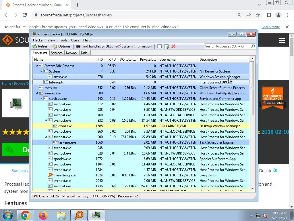Bookmark this page with the star icon
The width and height of the screenshot is (294, 221).
(258, 15)
